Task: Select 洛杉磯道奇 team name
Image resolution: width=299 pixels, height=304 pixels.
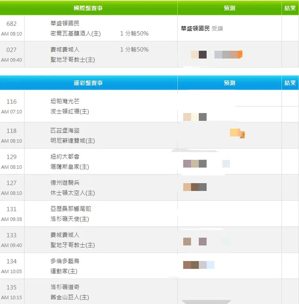Action: tap(65, 287)
